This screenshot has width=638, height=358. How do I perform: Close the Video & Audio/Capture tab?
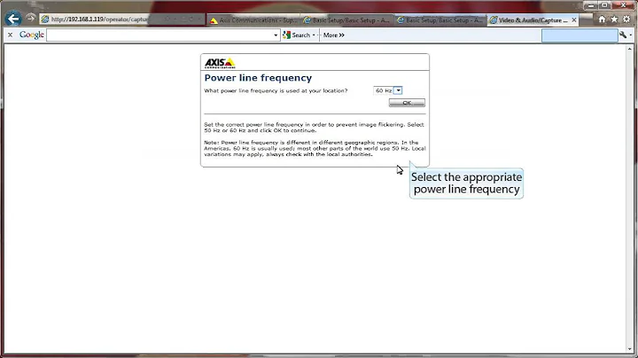point(573,19)
